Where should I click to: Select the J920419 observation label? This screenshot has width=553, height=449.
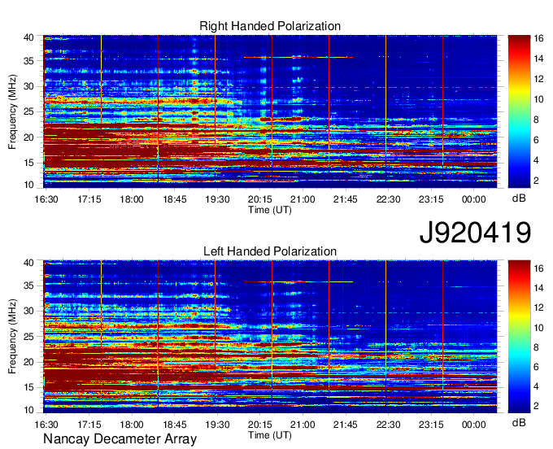(475, 232)
